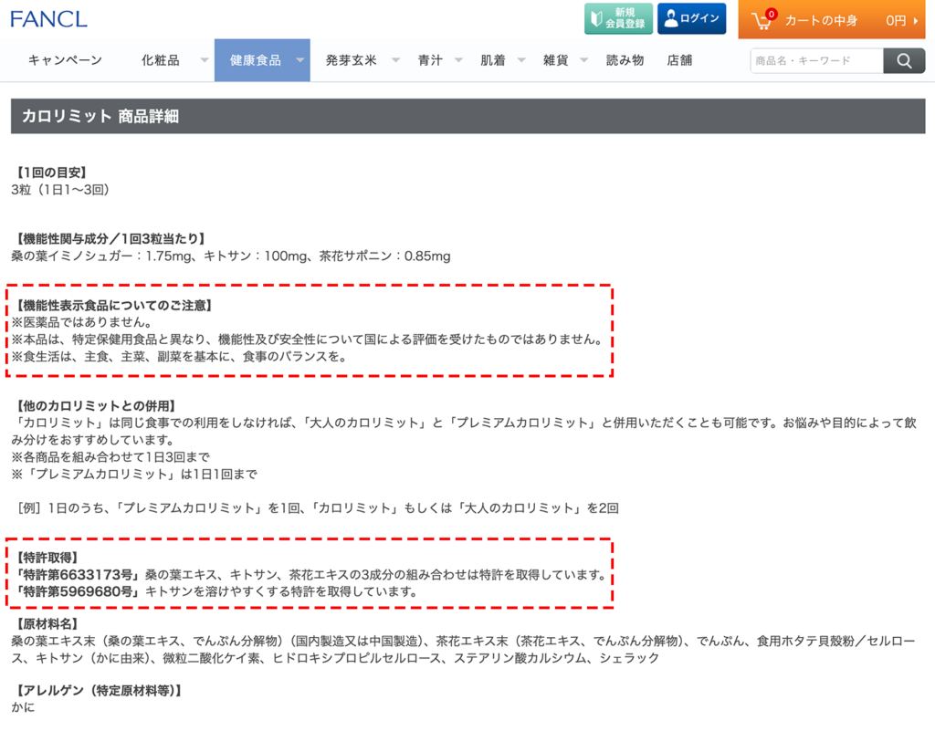Click the 「特許第6633173号」 patent line

310,575
